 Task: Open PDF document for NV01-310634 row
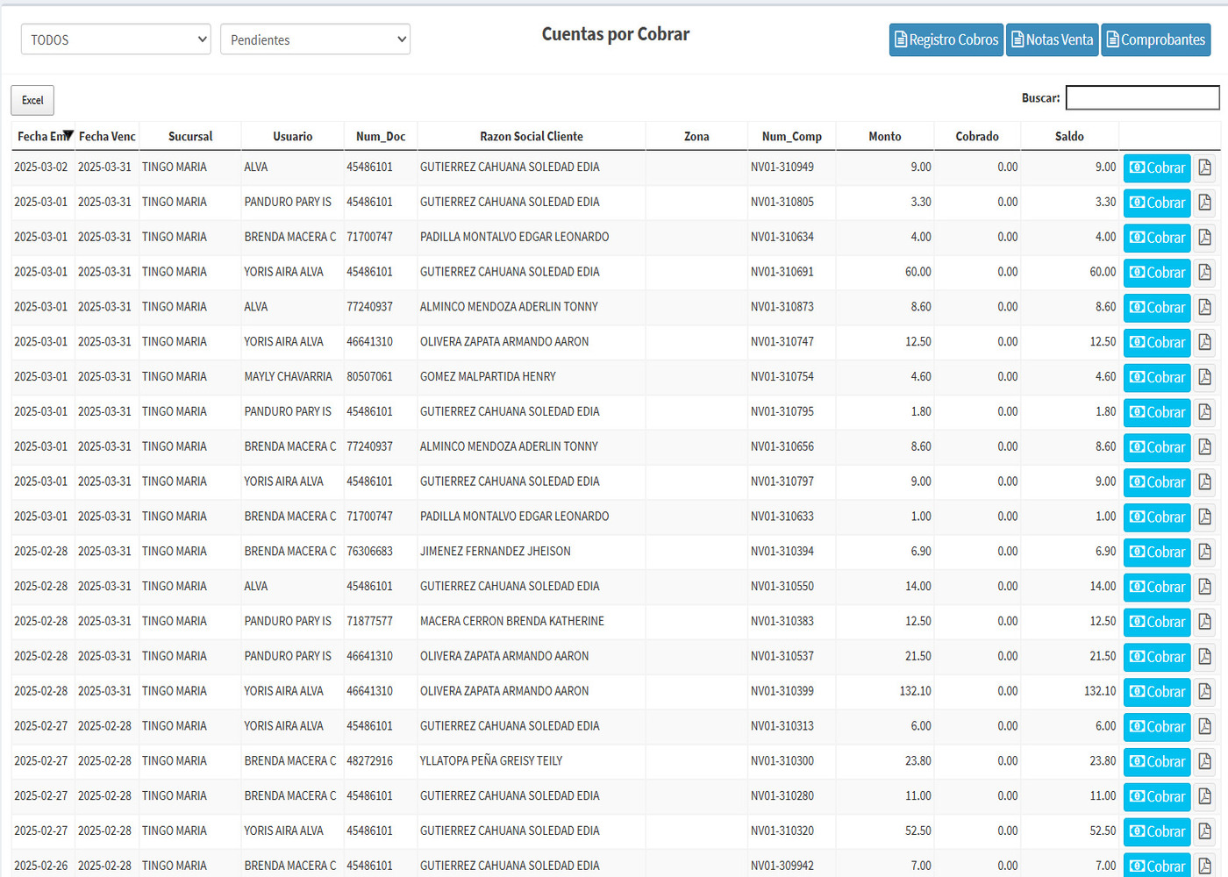click(1204, 238)
